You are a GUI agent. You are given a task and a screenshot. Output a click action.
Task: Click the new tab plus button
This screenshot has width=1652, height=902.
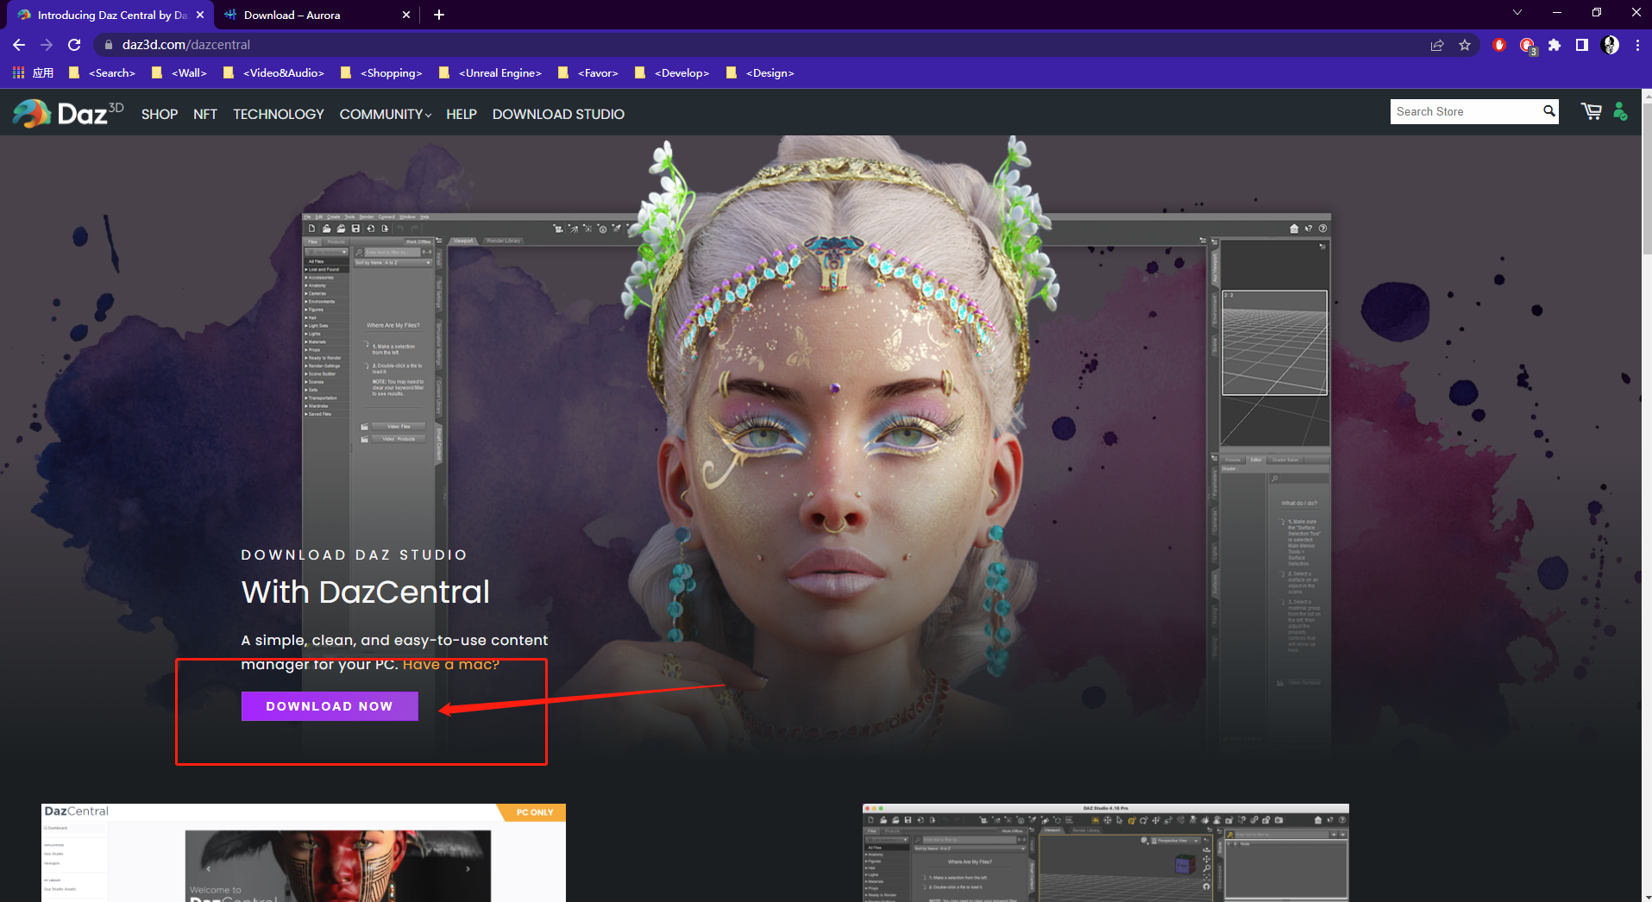pyautogui.click(x=439, y=15)
